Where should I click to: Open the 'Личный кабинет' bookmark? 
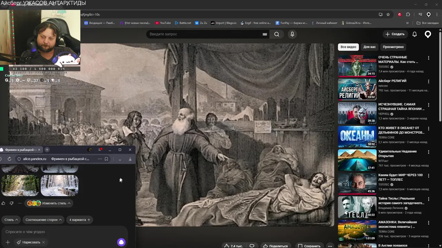(x=324, y=23)
